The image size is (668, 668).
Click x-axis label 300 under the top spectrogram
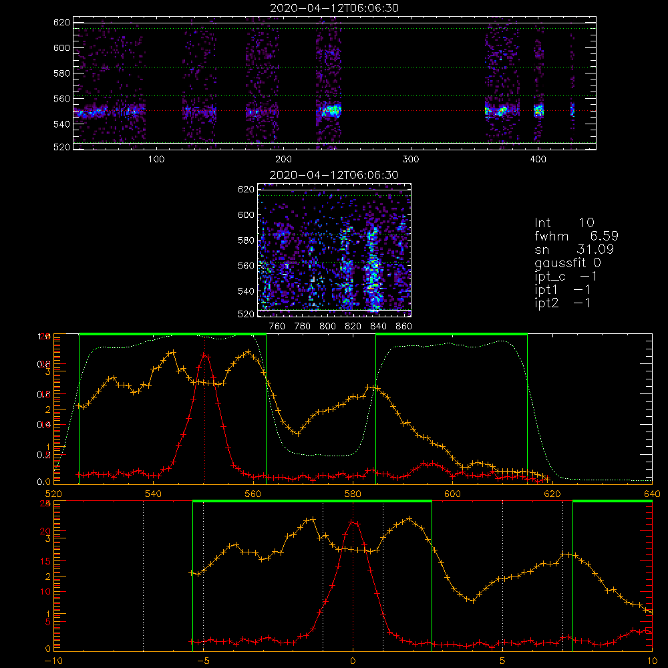411,160
